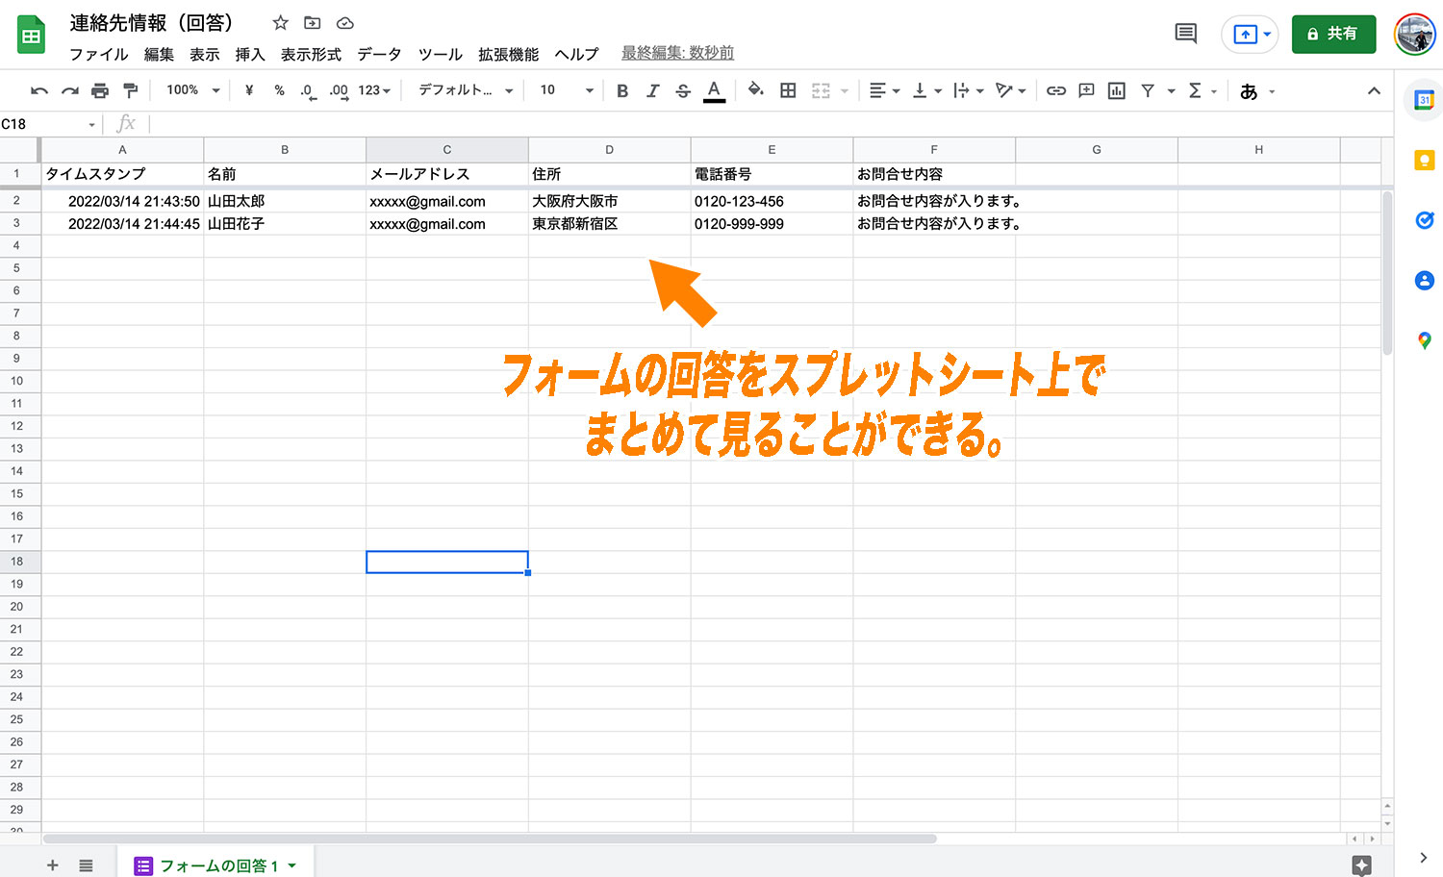Open Sheets home via green logo

pos(31,35)
